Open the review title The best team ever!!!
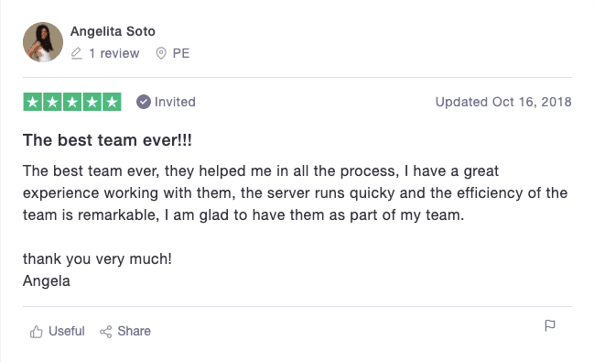Viewport: 594px width, 362px height. [108, 140]
